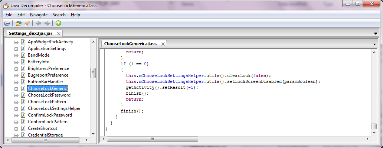
Task: Click the code panel horizontal scrollbar thumb
Action: [x=153, y=139]
